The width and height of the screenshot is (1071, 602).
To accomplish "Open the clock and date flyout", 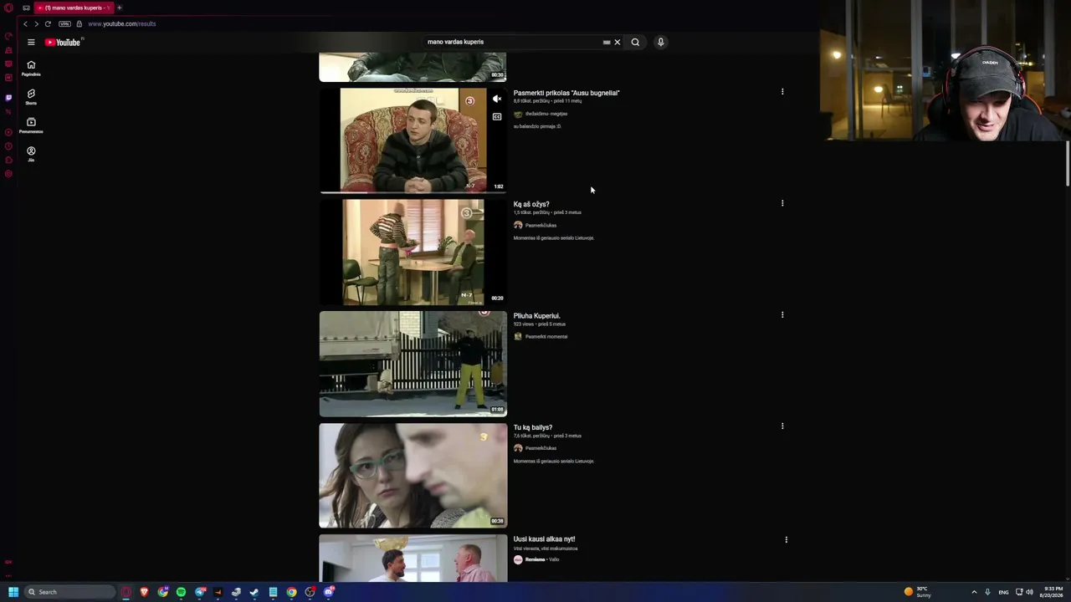I will point(1053,592).
